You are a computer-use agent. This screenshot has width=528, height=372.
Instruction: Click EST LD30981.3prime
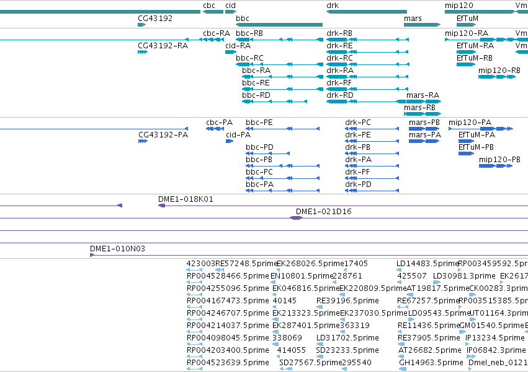click(464, 277)
